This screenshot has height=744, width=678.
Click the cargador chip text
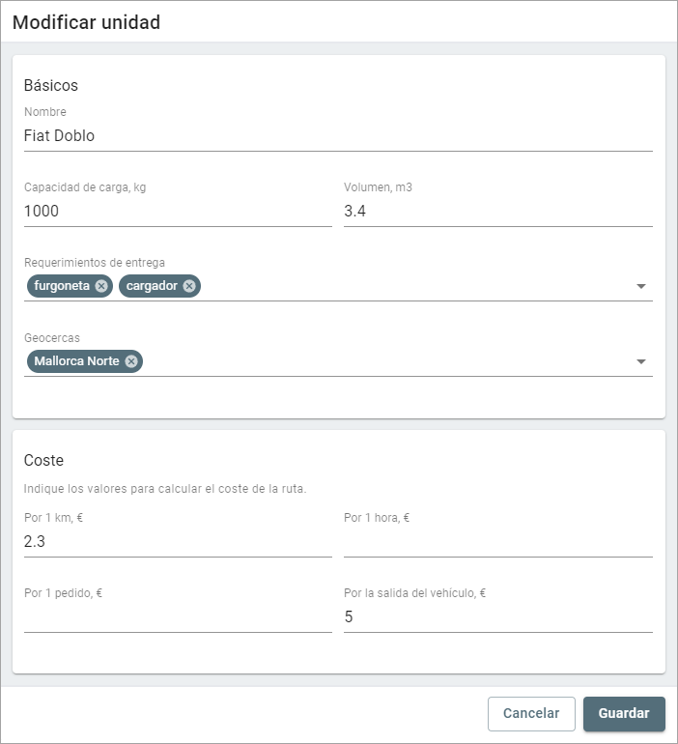pos(152,286)
